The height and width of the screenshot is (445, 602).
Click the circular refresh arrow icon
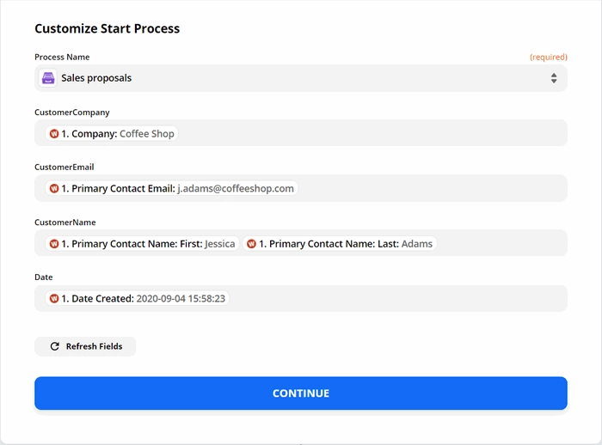55,346
